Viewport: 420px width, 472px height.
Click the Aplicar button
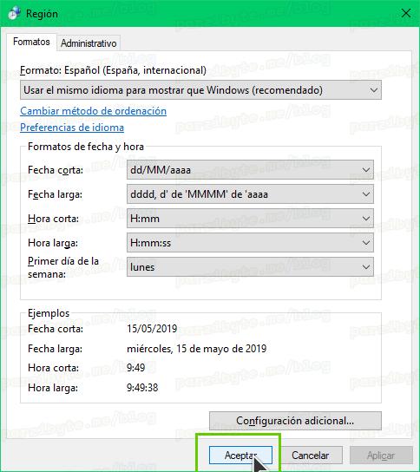click(381, 456)
